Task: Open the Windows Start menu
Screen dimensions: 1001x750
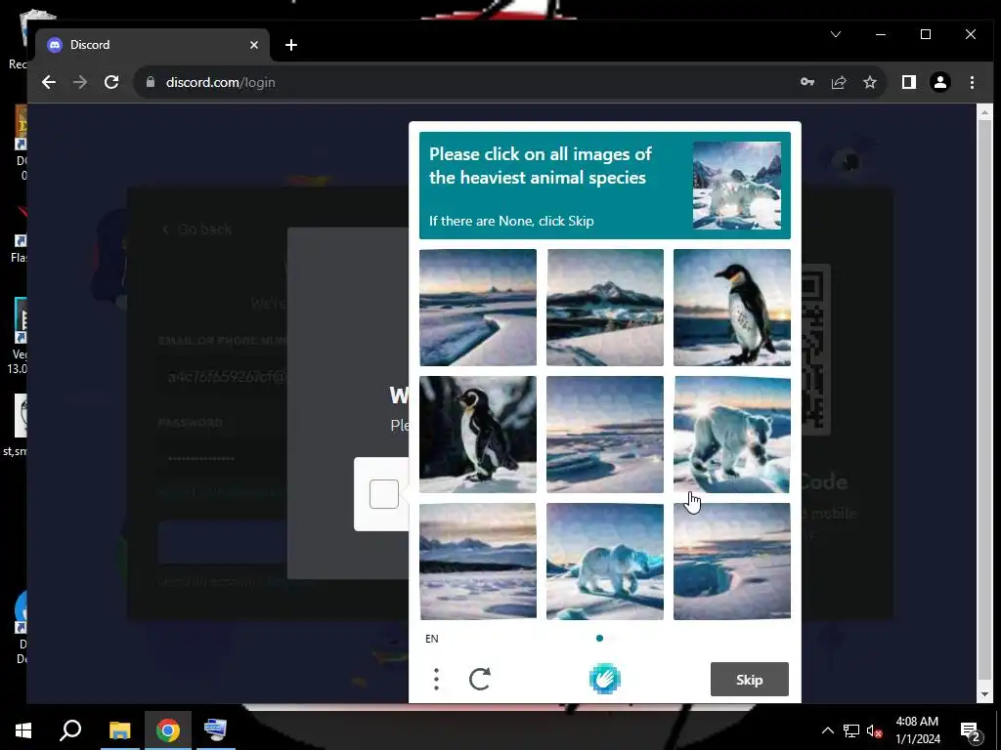Action: pyautogui.click(x=23, y=730)
